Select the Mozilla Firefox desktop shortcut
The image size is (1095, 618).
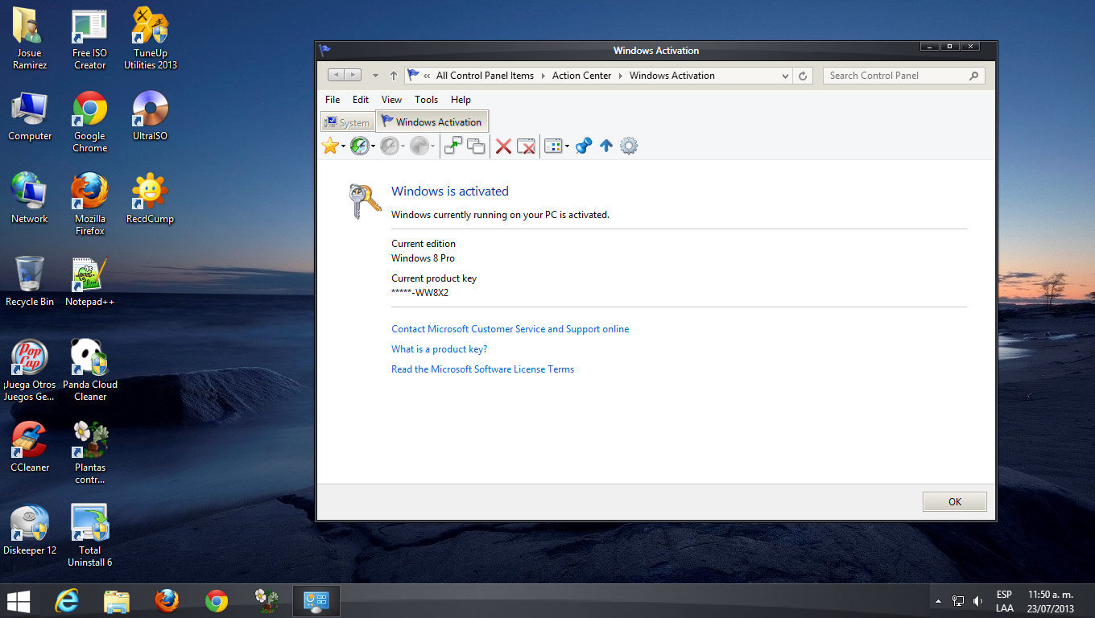(89, 204)
